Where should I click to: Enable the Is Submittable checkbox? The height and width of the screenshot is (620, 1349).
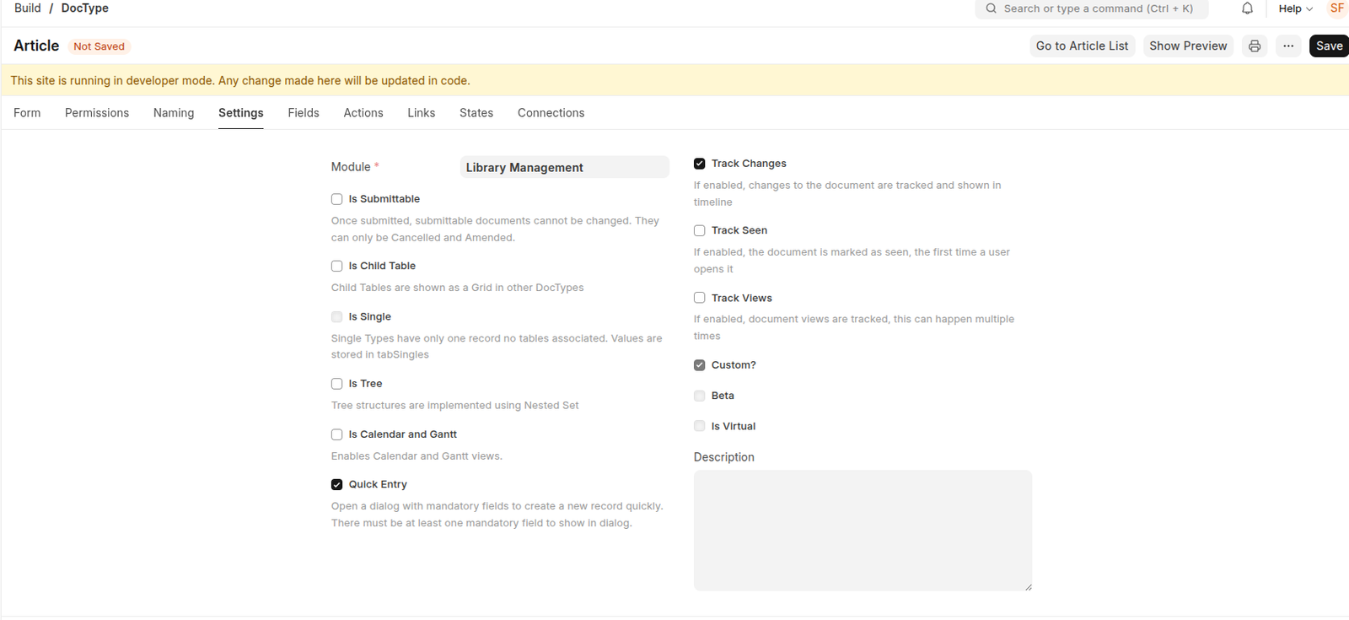click(x=337, y=199)
